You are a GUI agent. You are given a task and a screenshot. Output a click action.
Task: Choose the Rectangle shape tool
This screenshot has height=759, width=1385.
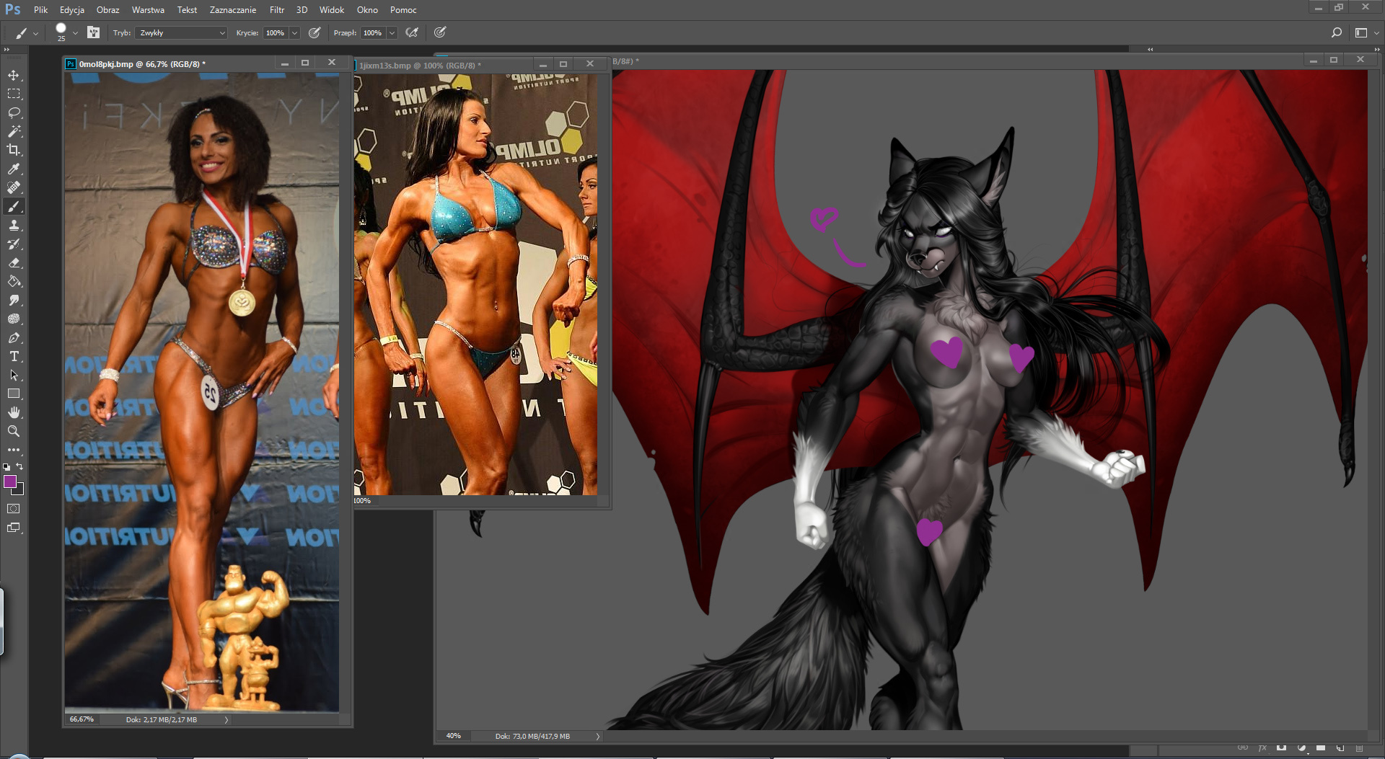coord(14,394)
